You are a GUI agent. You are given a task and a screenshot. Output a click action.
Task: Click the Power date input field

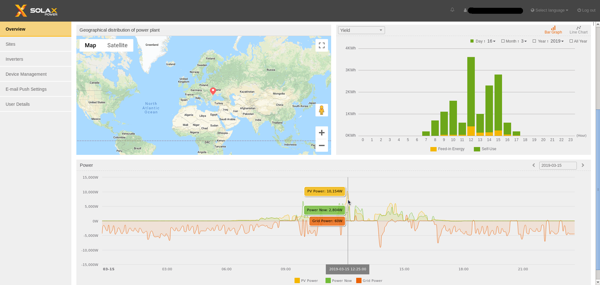tap(558, 165)
